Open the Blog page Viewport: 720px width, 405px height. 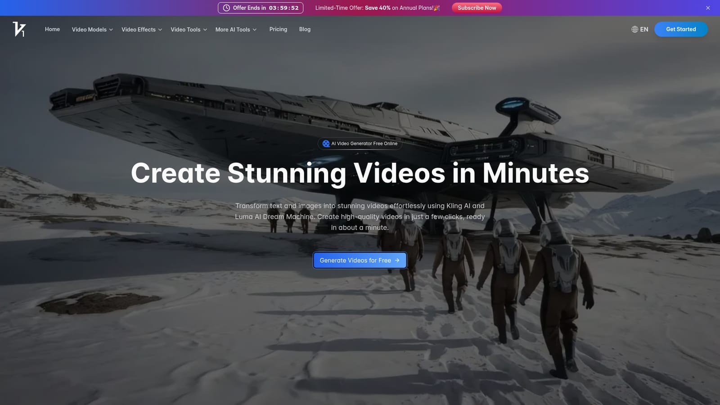pos(305,29)
